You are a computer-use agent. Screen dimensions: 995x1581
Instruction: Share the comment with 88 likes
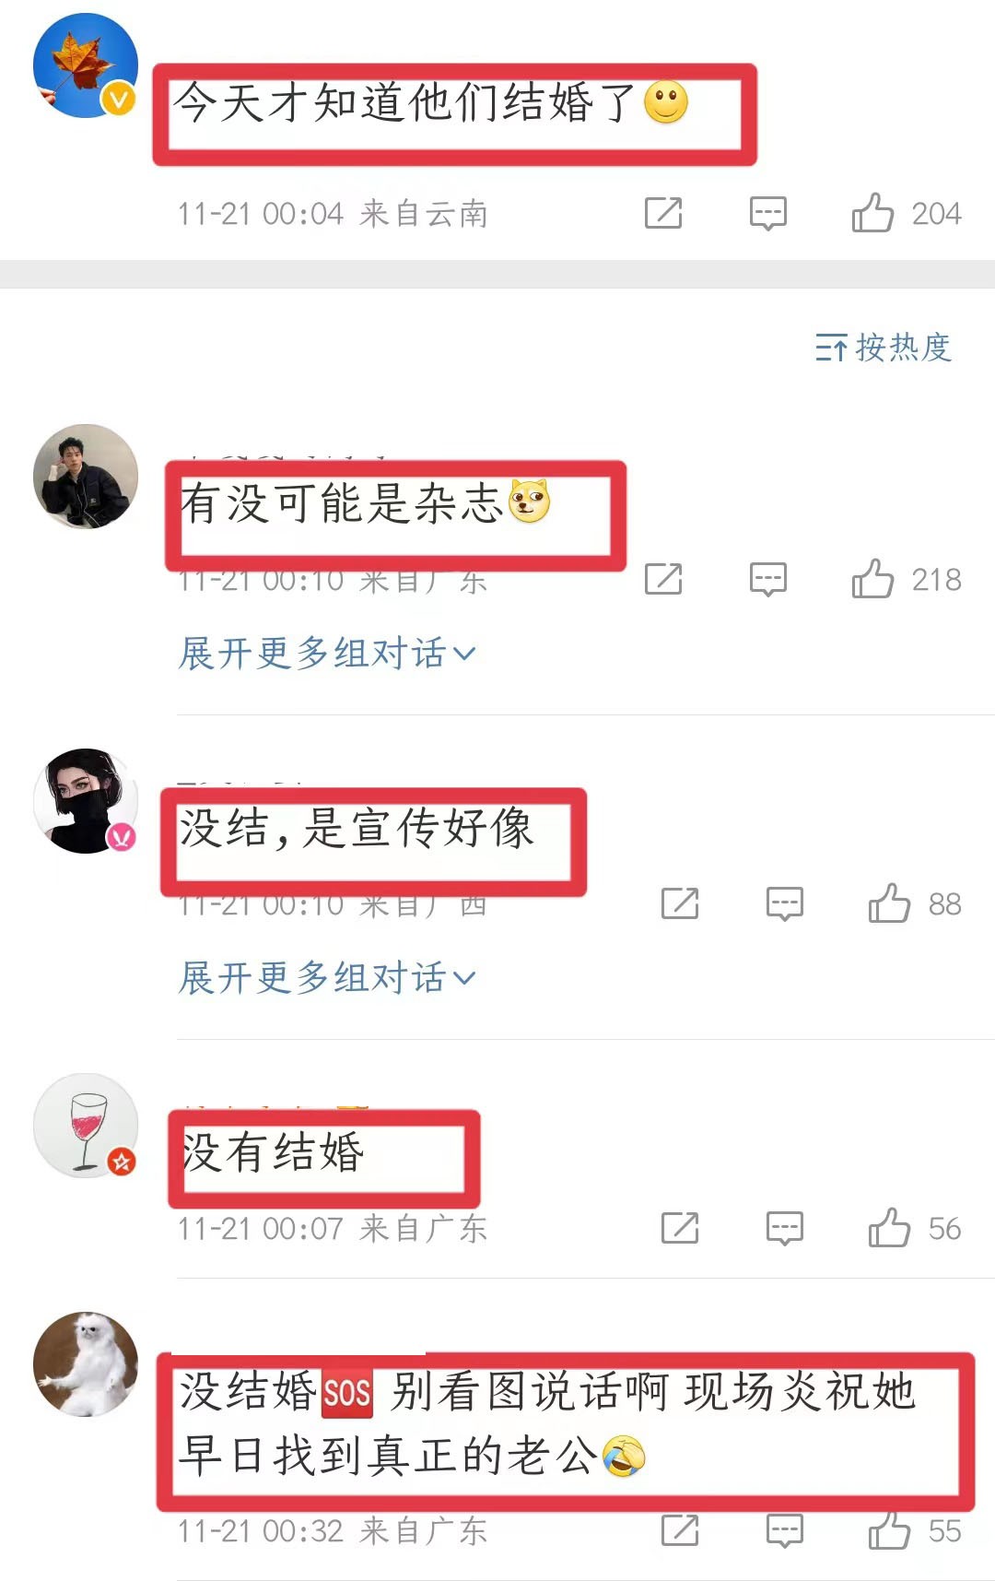[680, 903]
